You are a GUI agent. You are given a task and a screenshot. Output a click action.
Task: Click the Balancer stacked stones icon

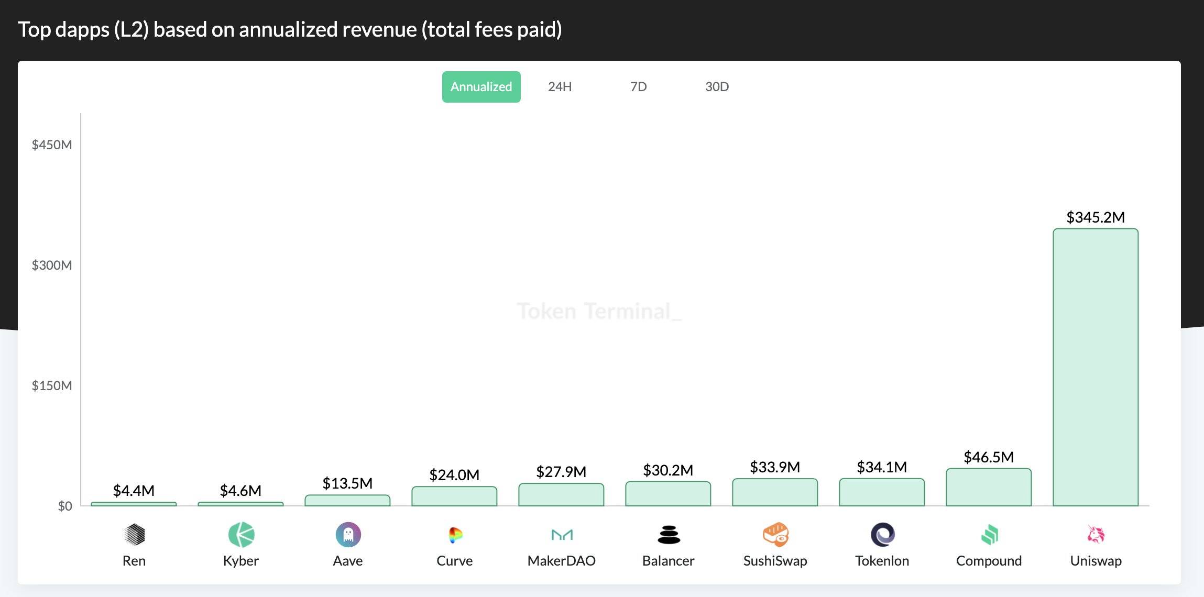click(x=669, y=535)
